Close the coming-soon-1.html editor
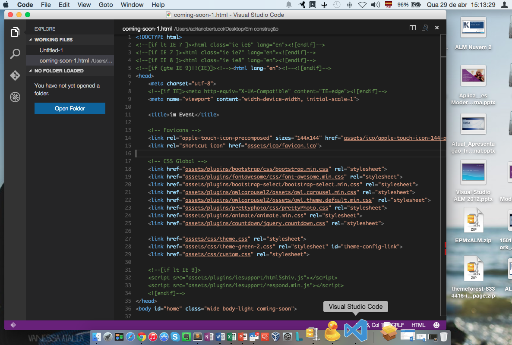512x345 pixels. [x=437, y=28]
